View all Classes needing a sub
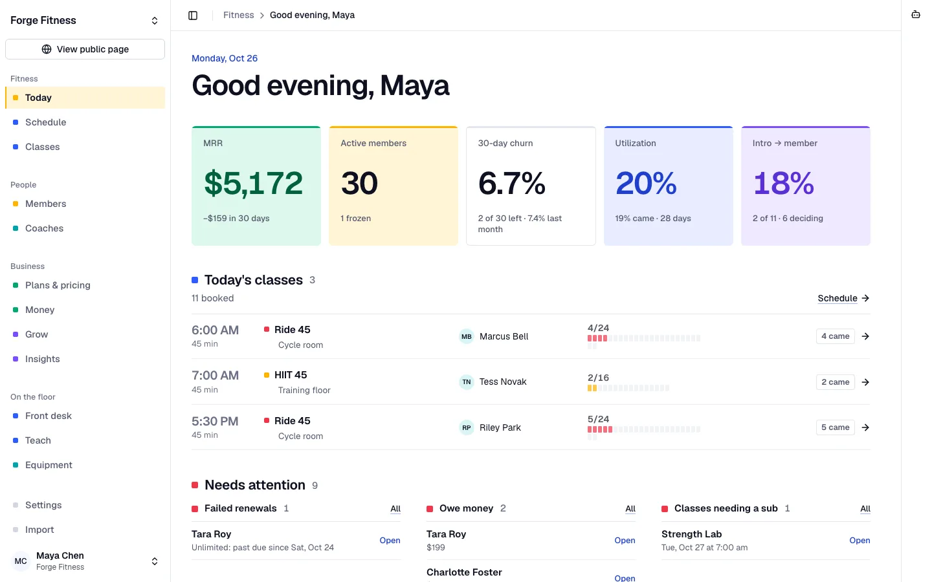The image size is (932, 582). point(865,509)
